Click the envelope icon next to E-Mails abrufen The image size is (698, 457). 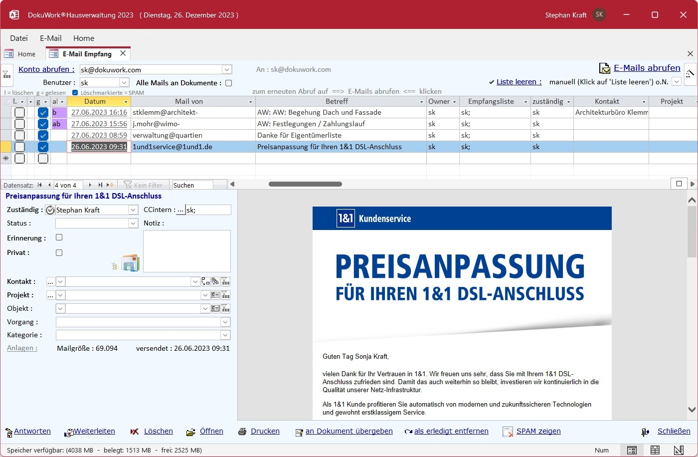point(604,69)
